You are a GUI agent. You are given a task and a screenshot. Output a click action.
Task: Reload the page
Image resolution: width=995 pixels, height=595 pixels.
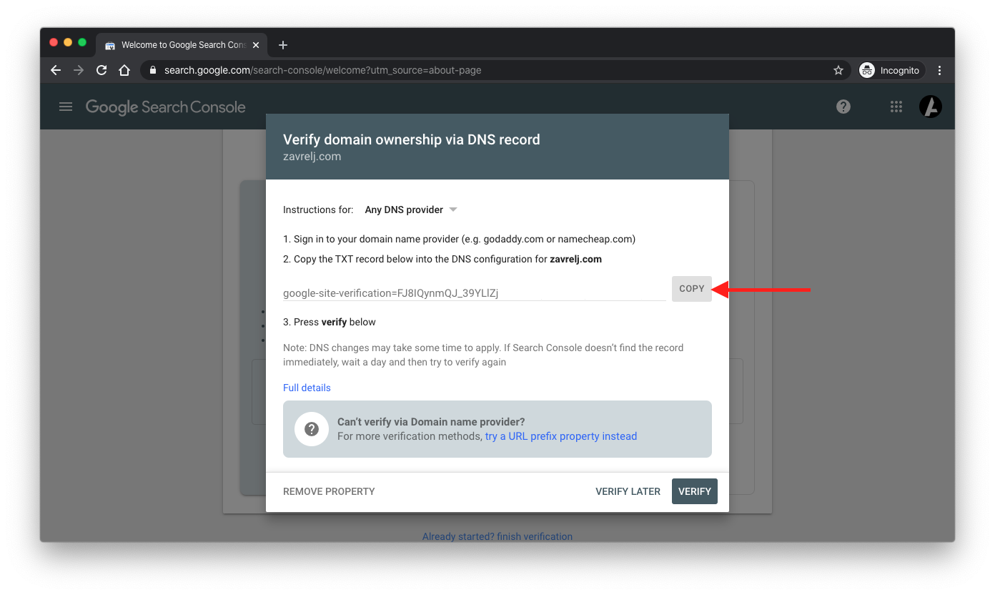(102, 70)
